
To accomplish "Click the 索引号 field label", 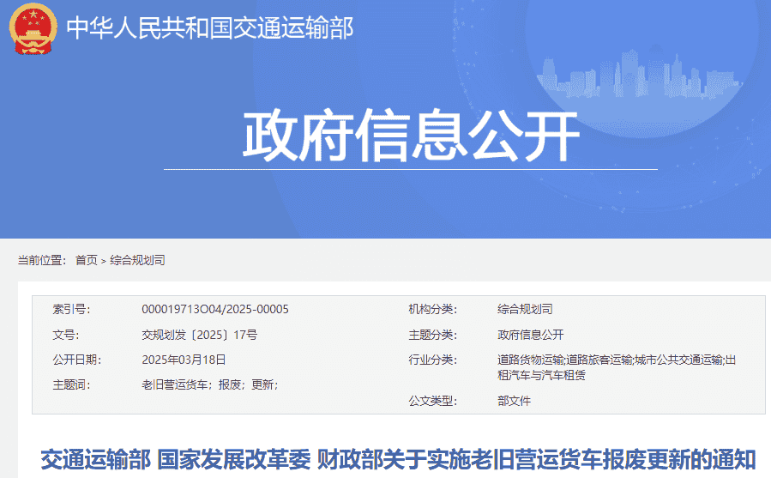I will click(71, 309).
